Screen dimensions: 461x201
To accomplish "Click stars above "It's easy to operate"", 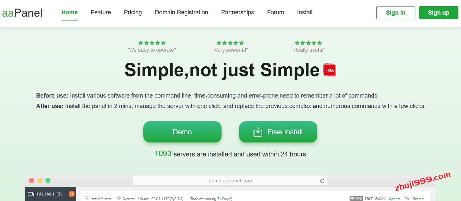I will pyautogui.click(x=152, y=43).
